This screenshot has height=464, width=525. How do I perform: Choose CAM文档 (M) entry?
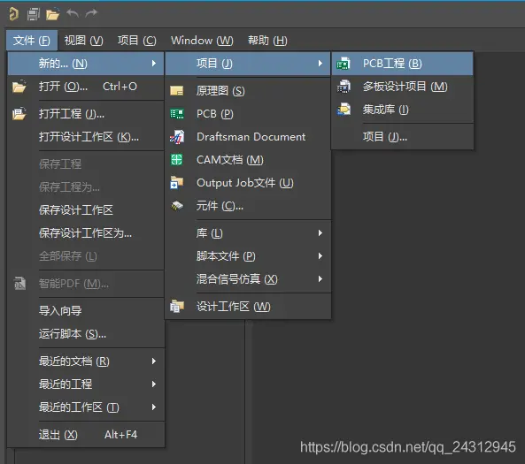pyautogui.click(x=248, y=160)
